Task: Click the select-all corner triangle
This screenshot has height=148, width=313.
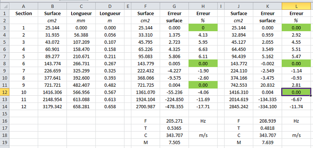Action: (x=5, y=7)
